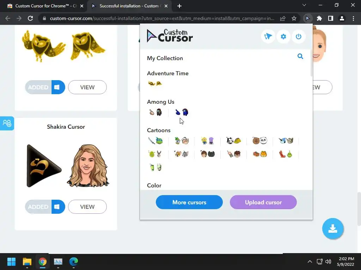Click the Upload cursor button
Viewport: 361px width, 270px height.
(263, 202)
